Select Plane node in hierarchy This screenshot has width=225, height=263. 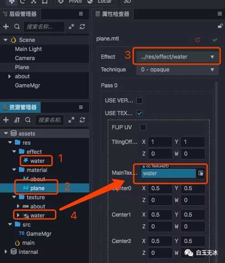[22, 67]
